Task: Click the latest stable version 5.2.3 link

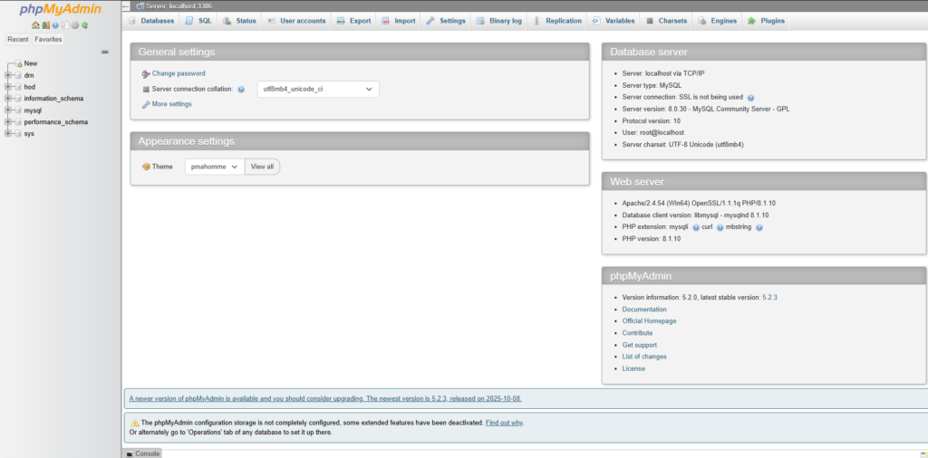Action: pyautogui.click(x=769, y=297)
